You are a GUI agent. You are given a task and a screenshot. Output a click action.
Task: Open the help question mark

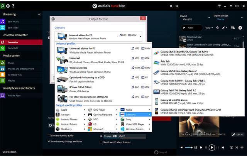point(13,6)
